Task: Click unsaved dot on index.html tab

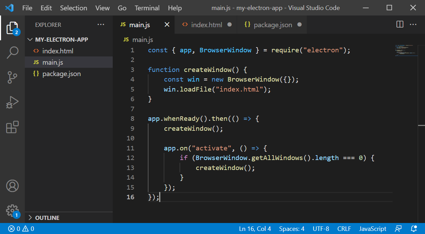Action: click(x=230, y=25)
